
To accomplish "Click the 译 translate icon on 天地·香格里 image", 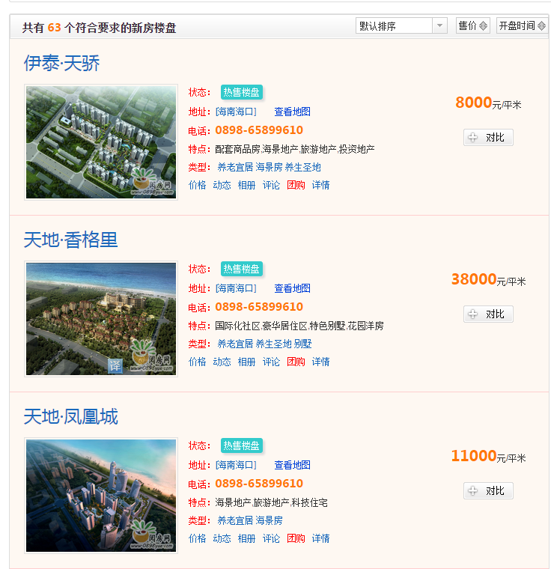I will [115, 365].
